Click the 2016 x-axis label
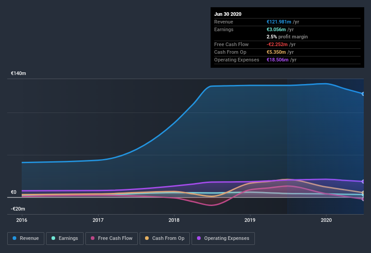 [22, 220]
